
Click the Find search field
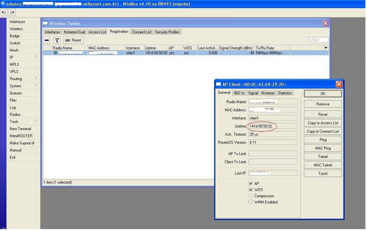pyautogui.click(x=318, y=40)
